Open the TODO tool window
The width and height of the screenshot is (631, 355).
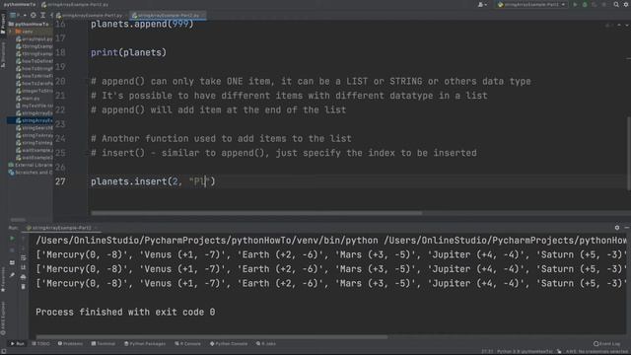pos(41,344)
